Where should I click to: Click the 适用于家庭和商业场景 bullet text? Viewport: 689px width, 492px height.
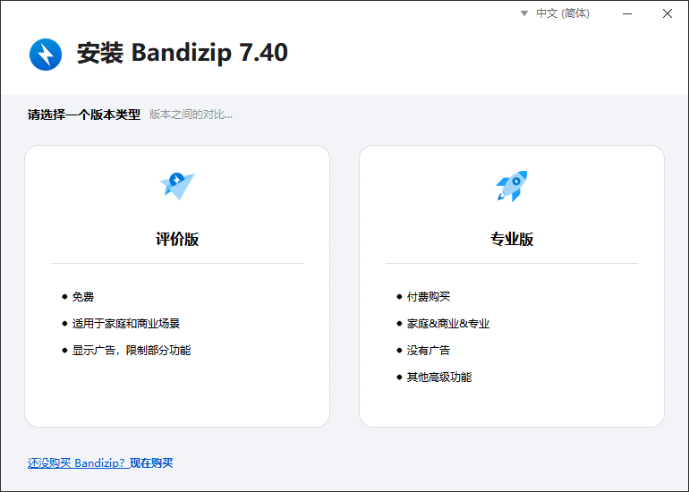pos(126,324)
